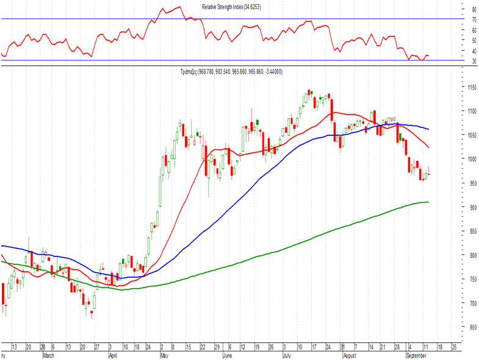Select the June month label
Image resolution: width=479 pixels, height=360 pixels.
tap(228, 355)
